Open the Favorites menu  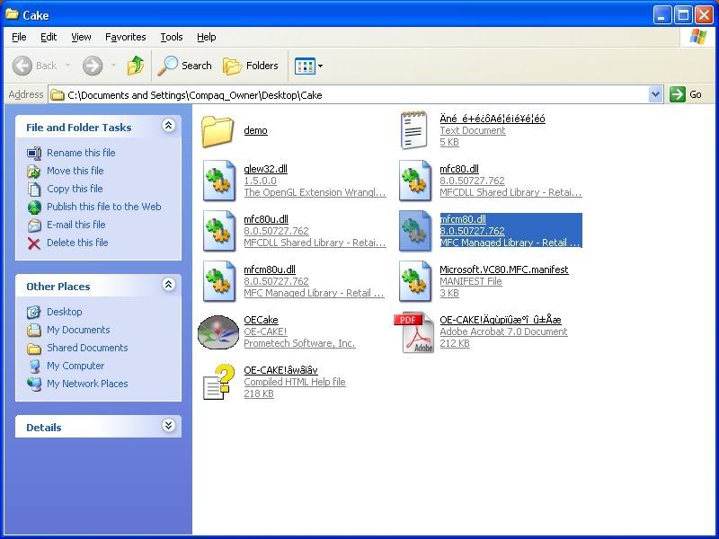[x=125, y=37]
